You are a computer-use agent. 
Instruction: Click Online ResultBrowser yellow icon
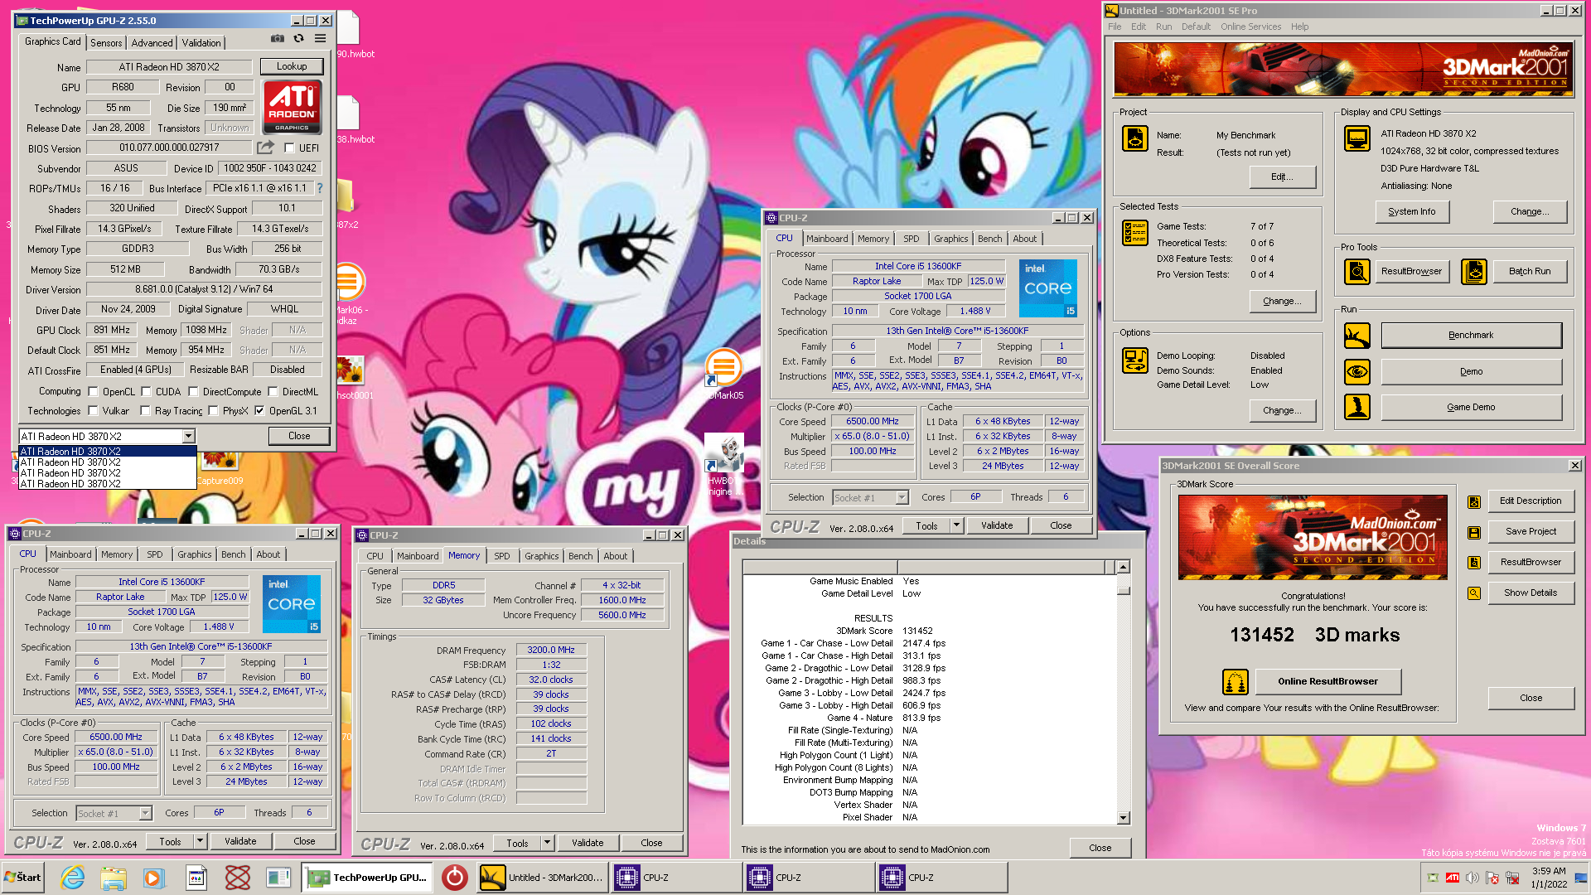point(1236,682)
